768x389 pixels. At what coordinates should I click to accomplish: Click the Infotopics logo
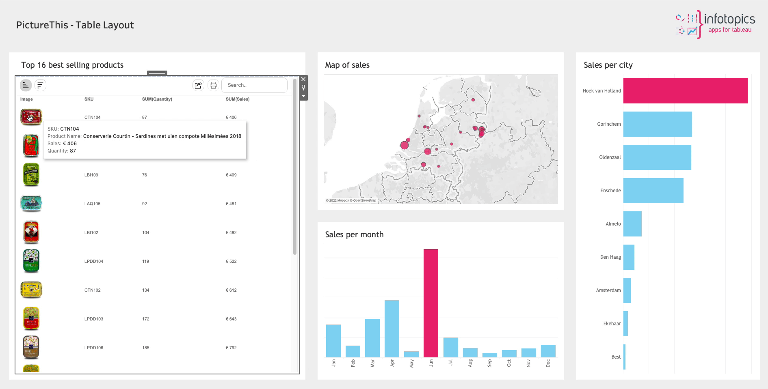[715, 24]
